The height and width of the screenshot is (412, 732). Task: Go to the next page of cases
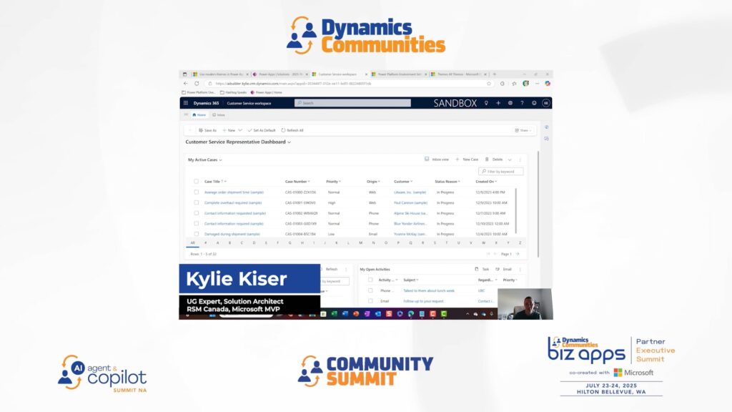tap(518, 254)
